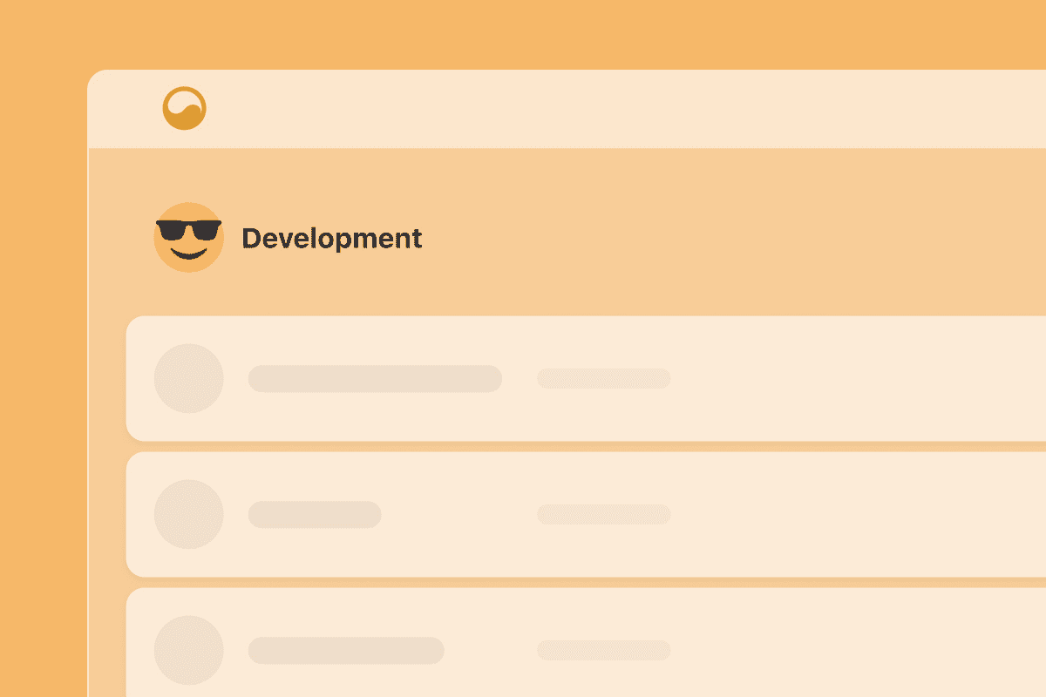This screenshot has width=1046, height=697.
Task: Click the second row's secondary text placeholder
Action: click(x=603, y=514)
